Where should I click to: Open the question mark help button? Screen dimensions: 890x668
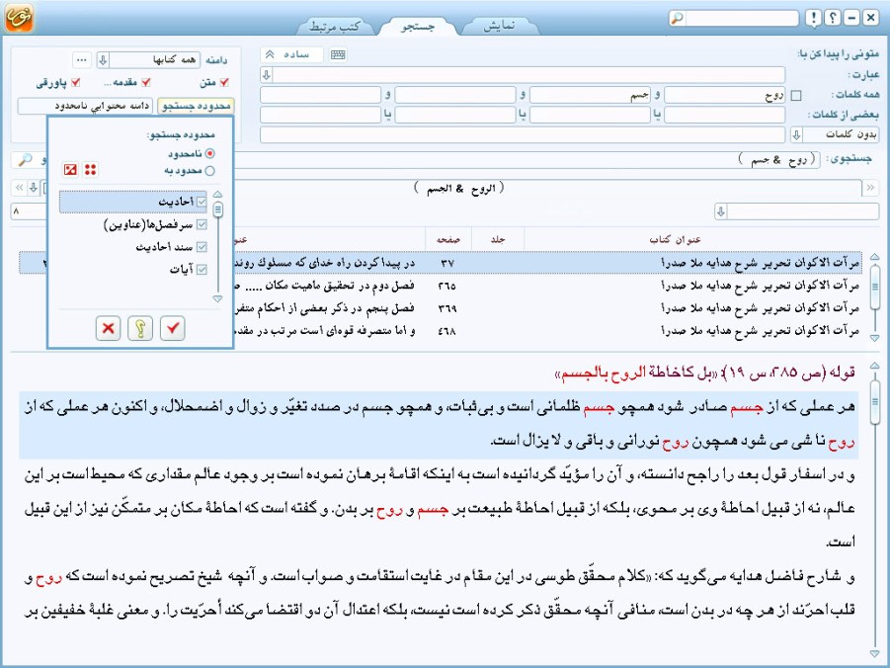coord(833,18)
